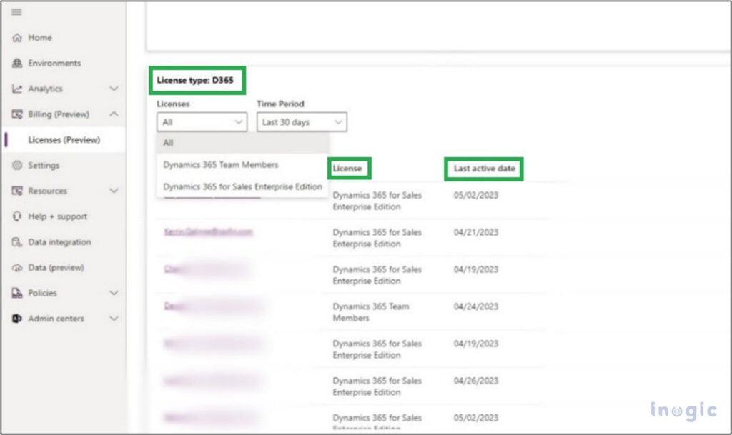732x435 pixels.
Task: Expand the Policies section chevron
Action: 114,293
